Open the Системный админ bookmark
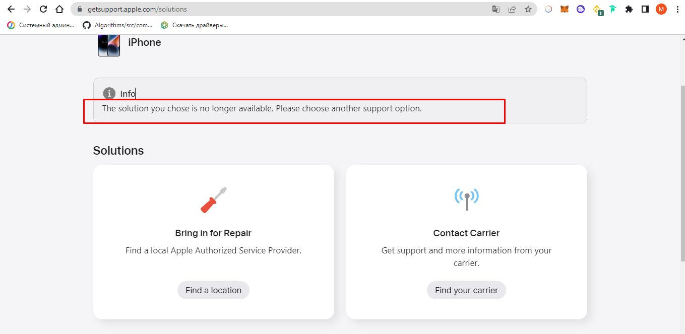 point(40,25)
